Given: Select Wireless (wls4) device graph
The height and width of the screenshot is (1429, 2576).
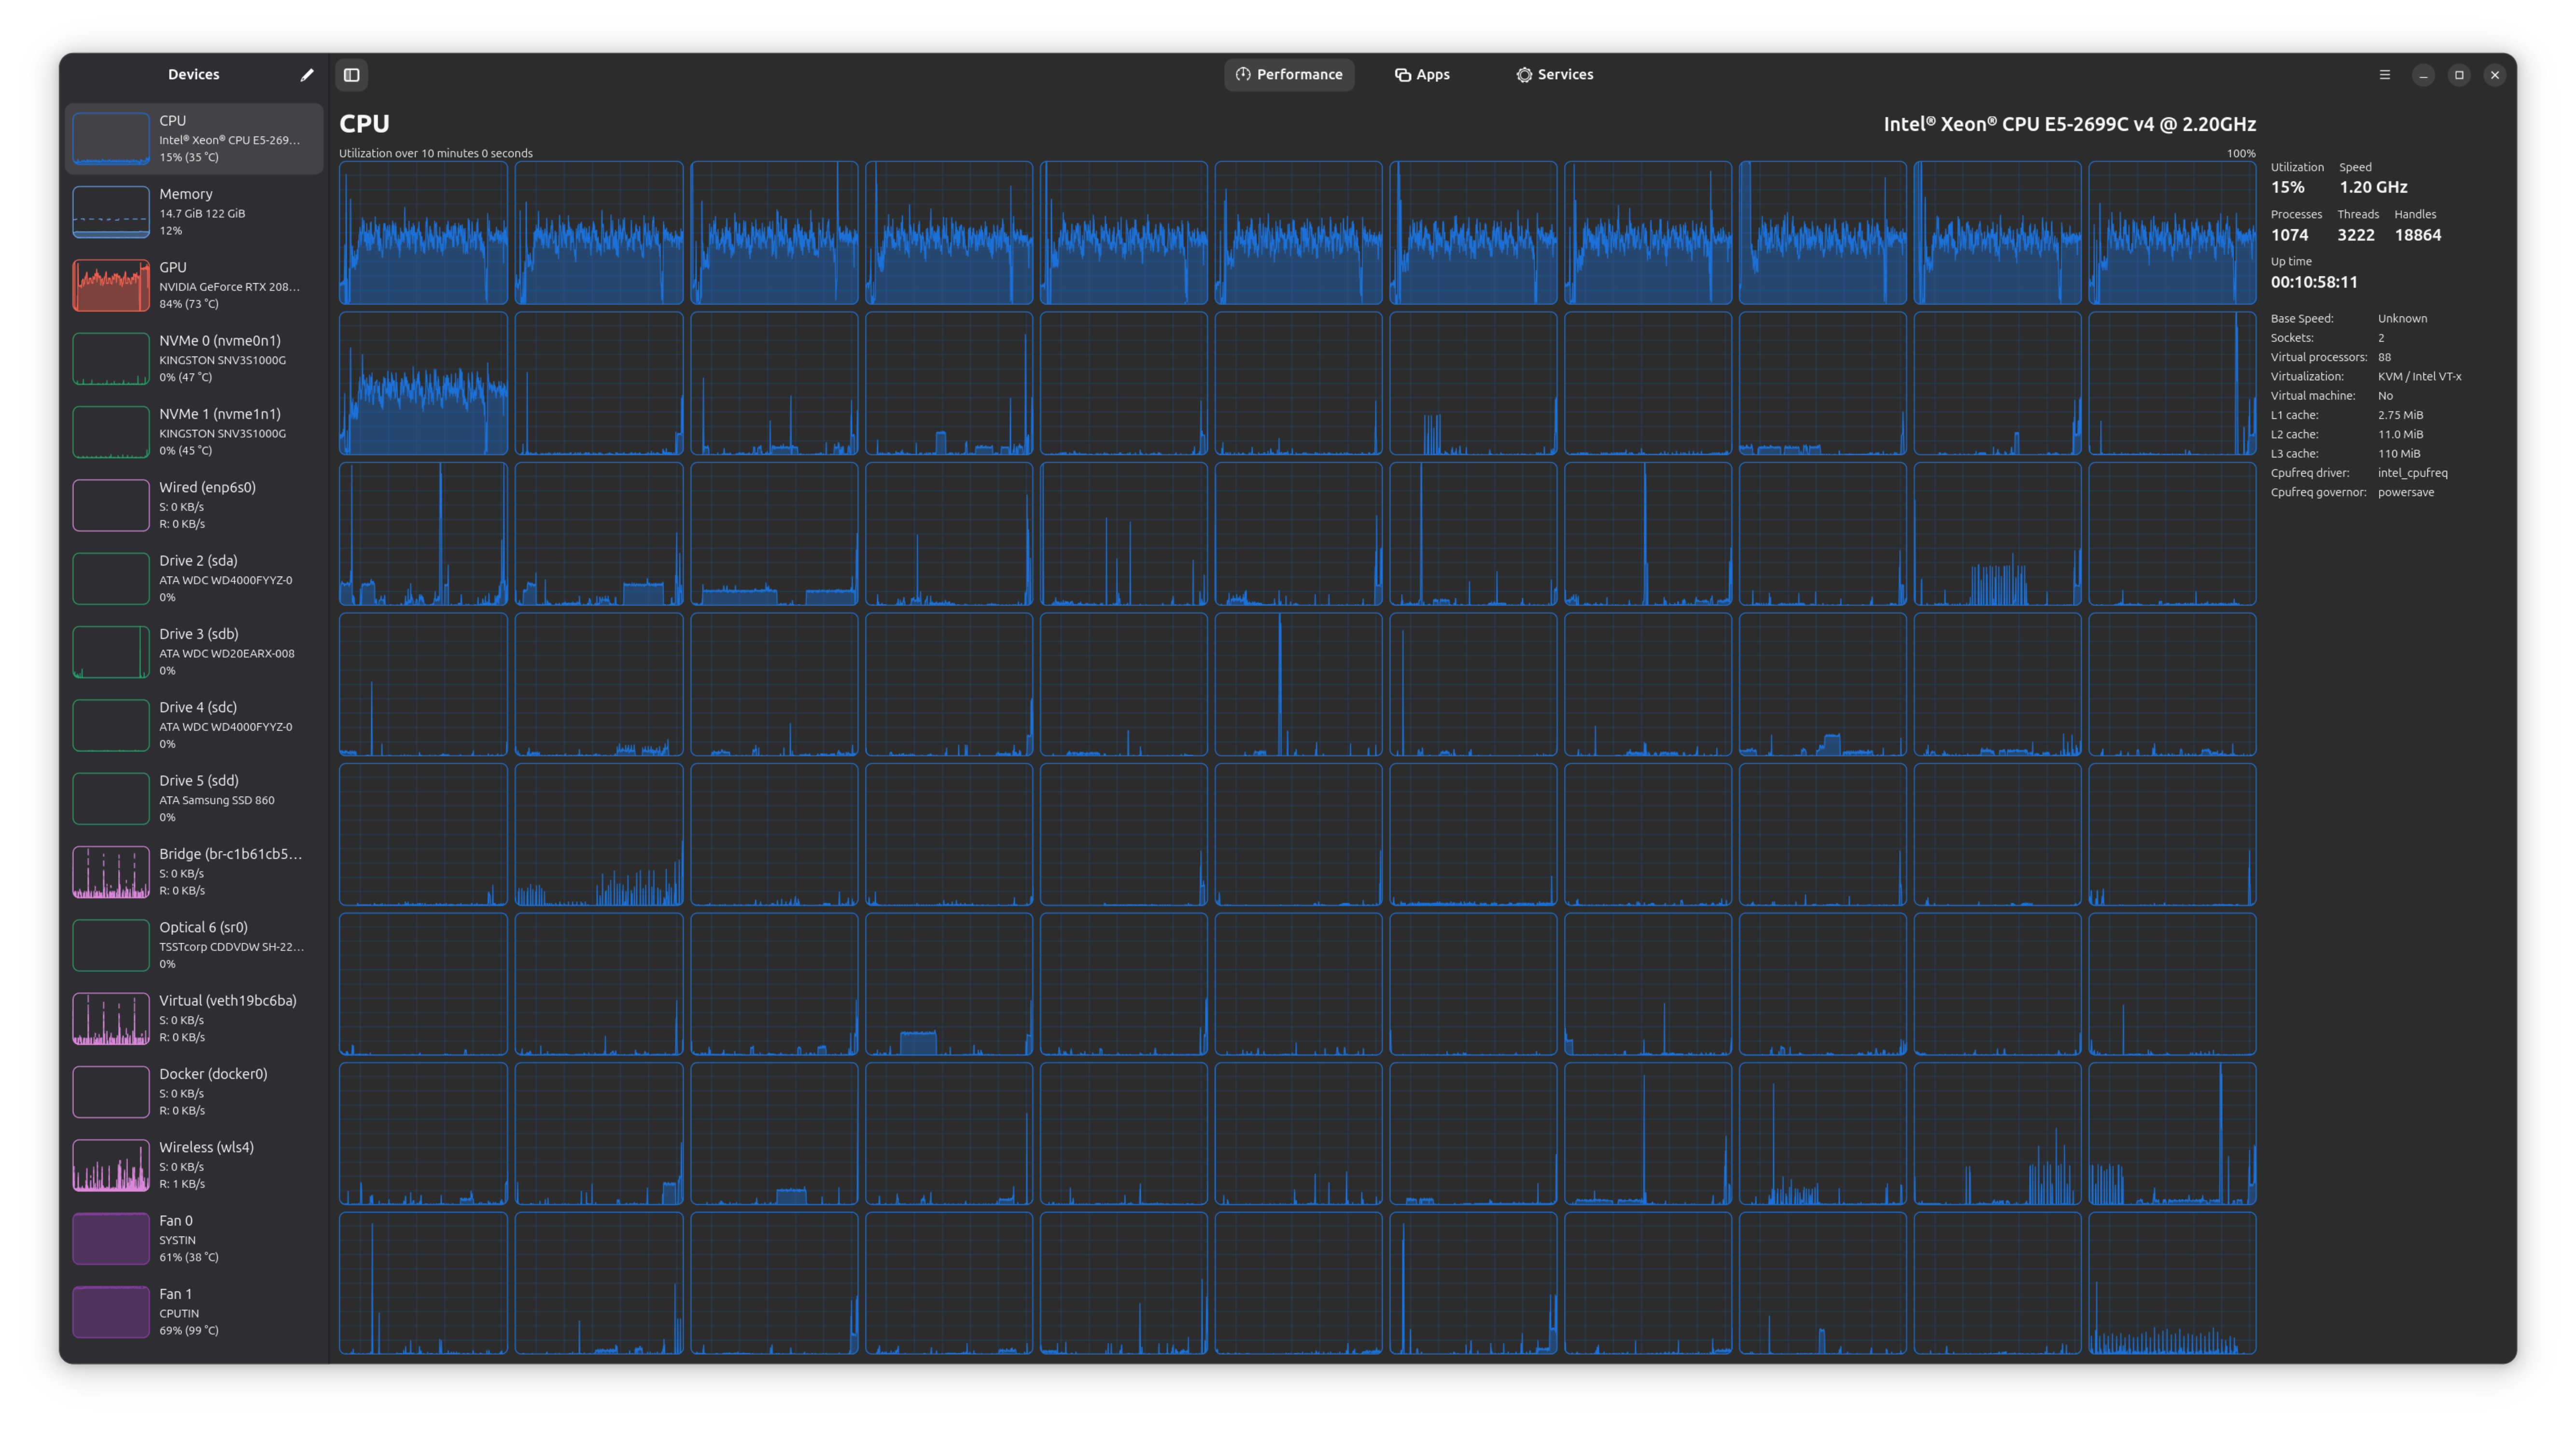Looking at the screenshot, I should click(x=111, y=1165).
